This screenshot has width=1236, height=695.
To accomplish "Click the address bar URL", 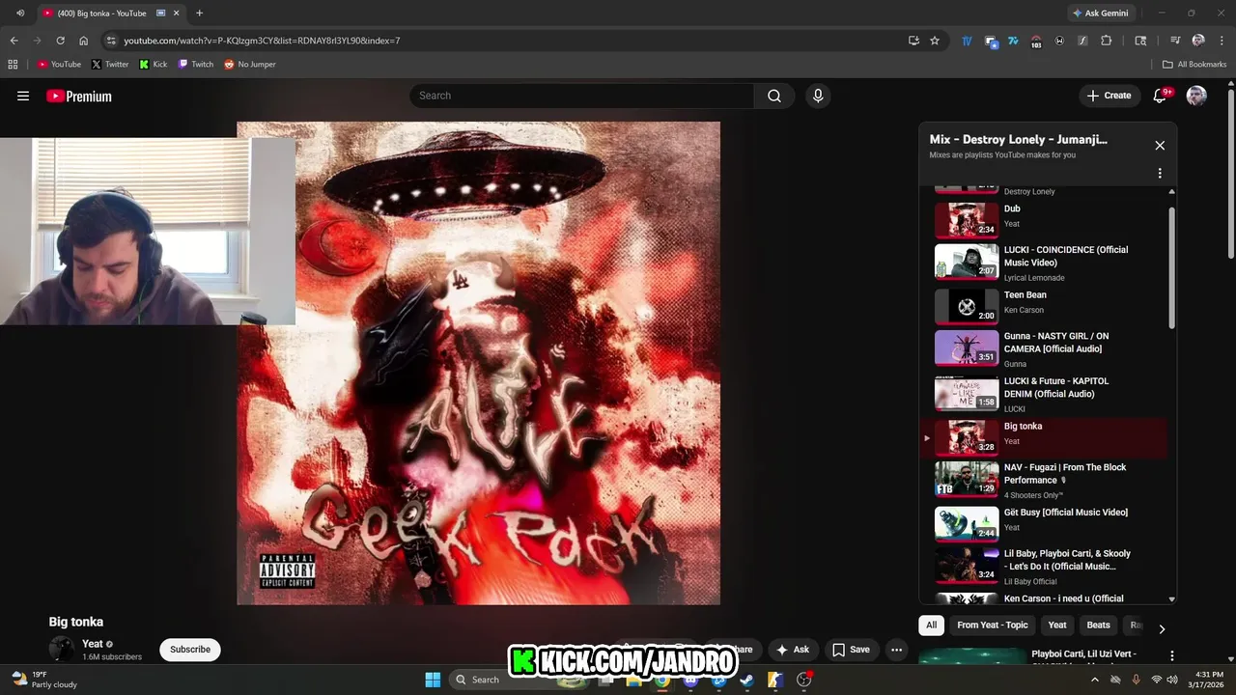I will click(x=262, y=41).
